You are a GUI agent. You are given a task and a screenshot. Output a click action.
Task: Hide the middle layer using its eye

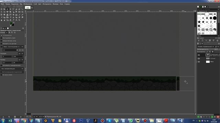(199, 58)
